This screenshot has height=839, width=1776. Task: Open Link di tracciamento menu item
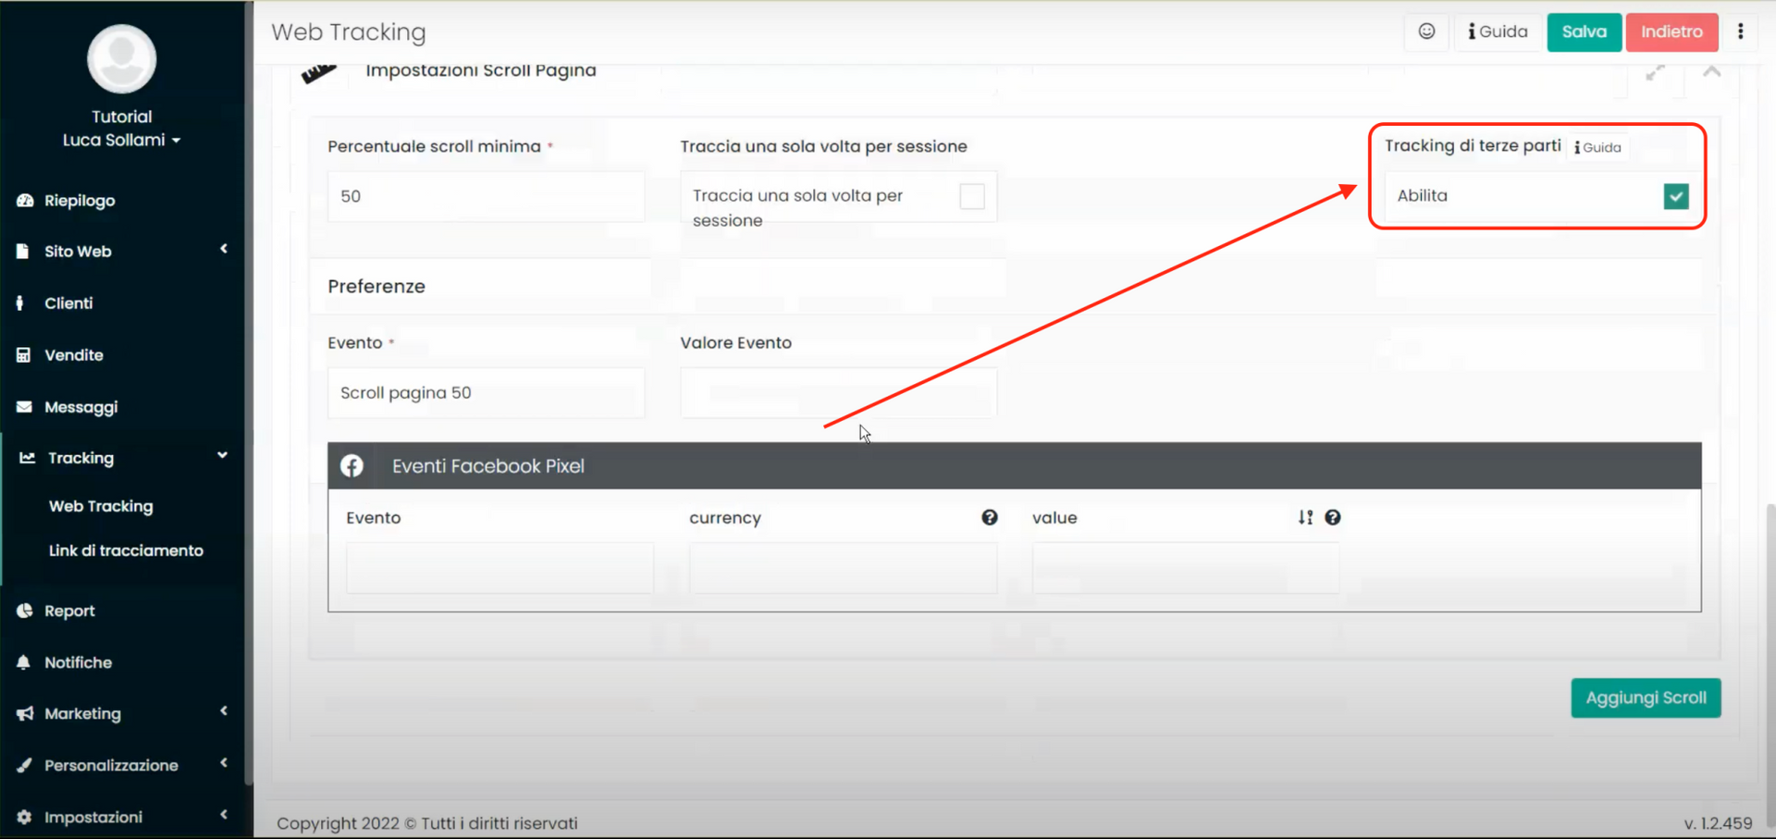pos(126,550)
